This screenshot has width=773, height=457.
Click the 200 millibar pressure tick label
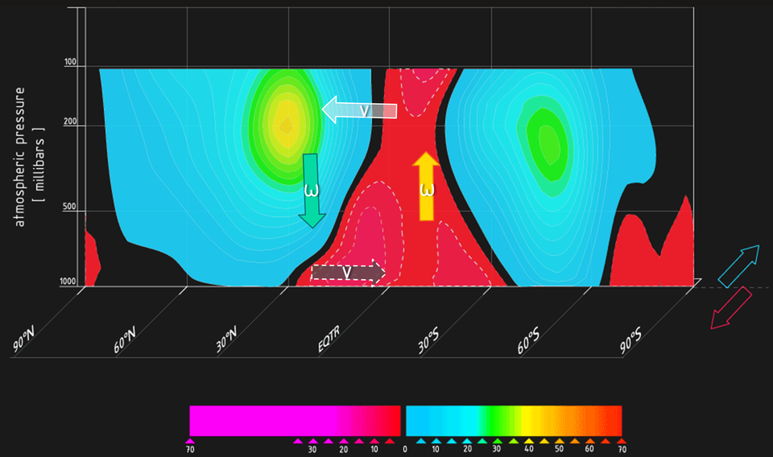pyautogui.click(x=68, y=126)
